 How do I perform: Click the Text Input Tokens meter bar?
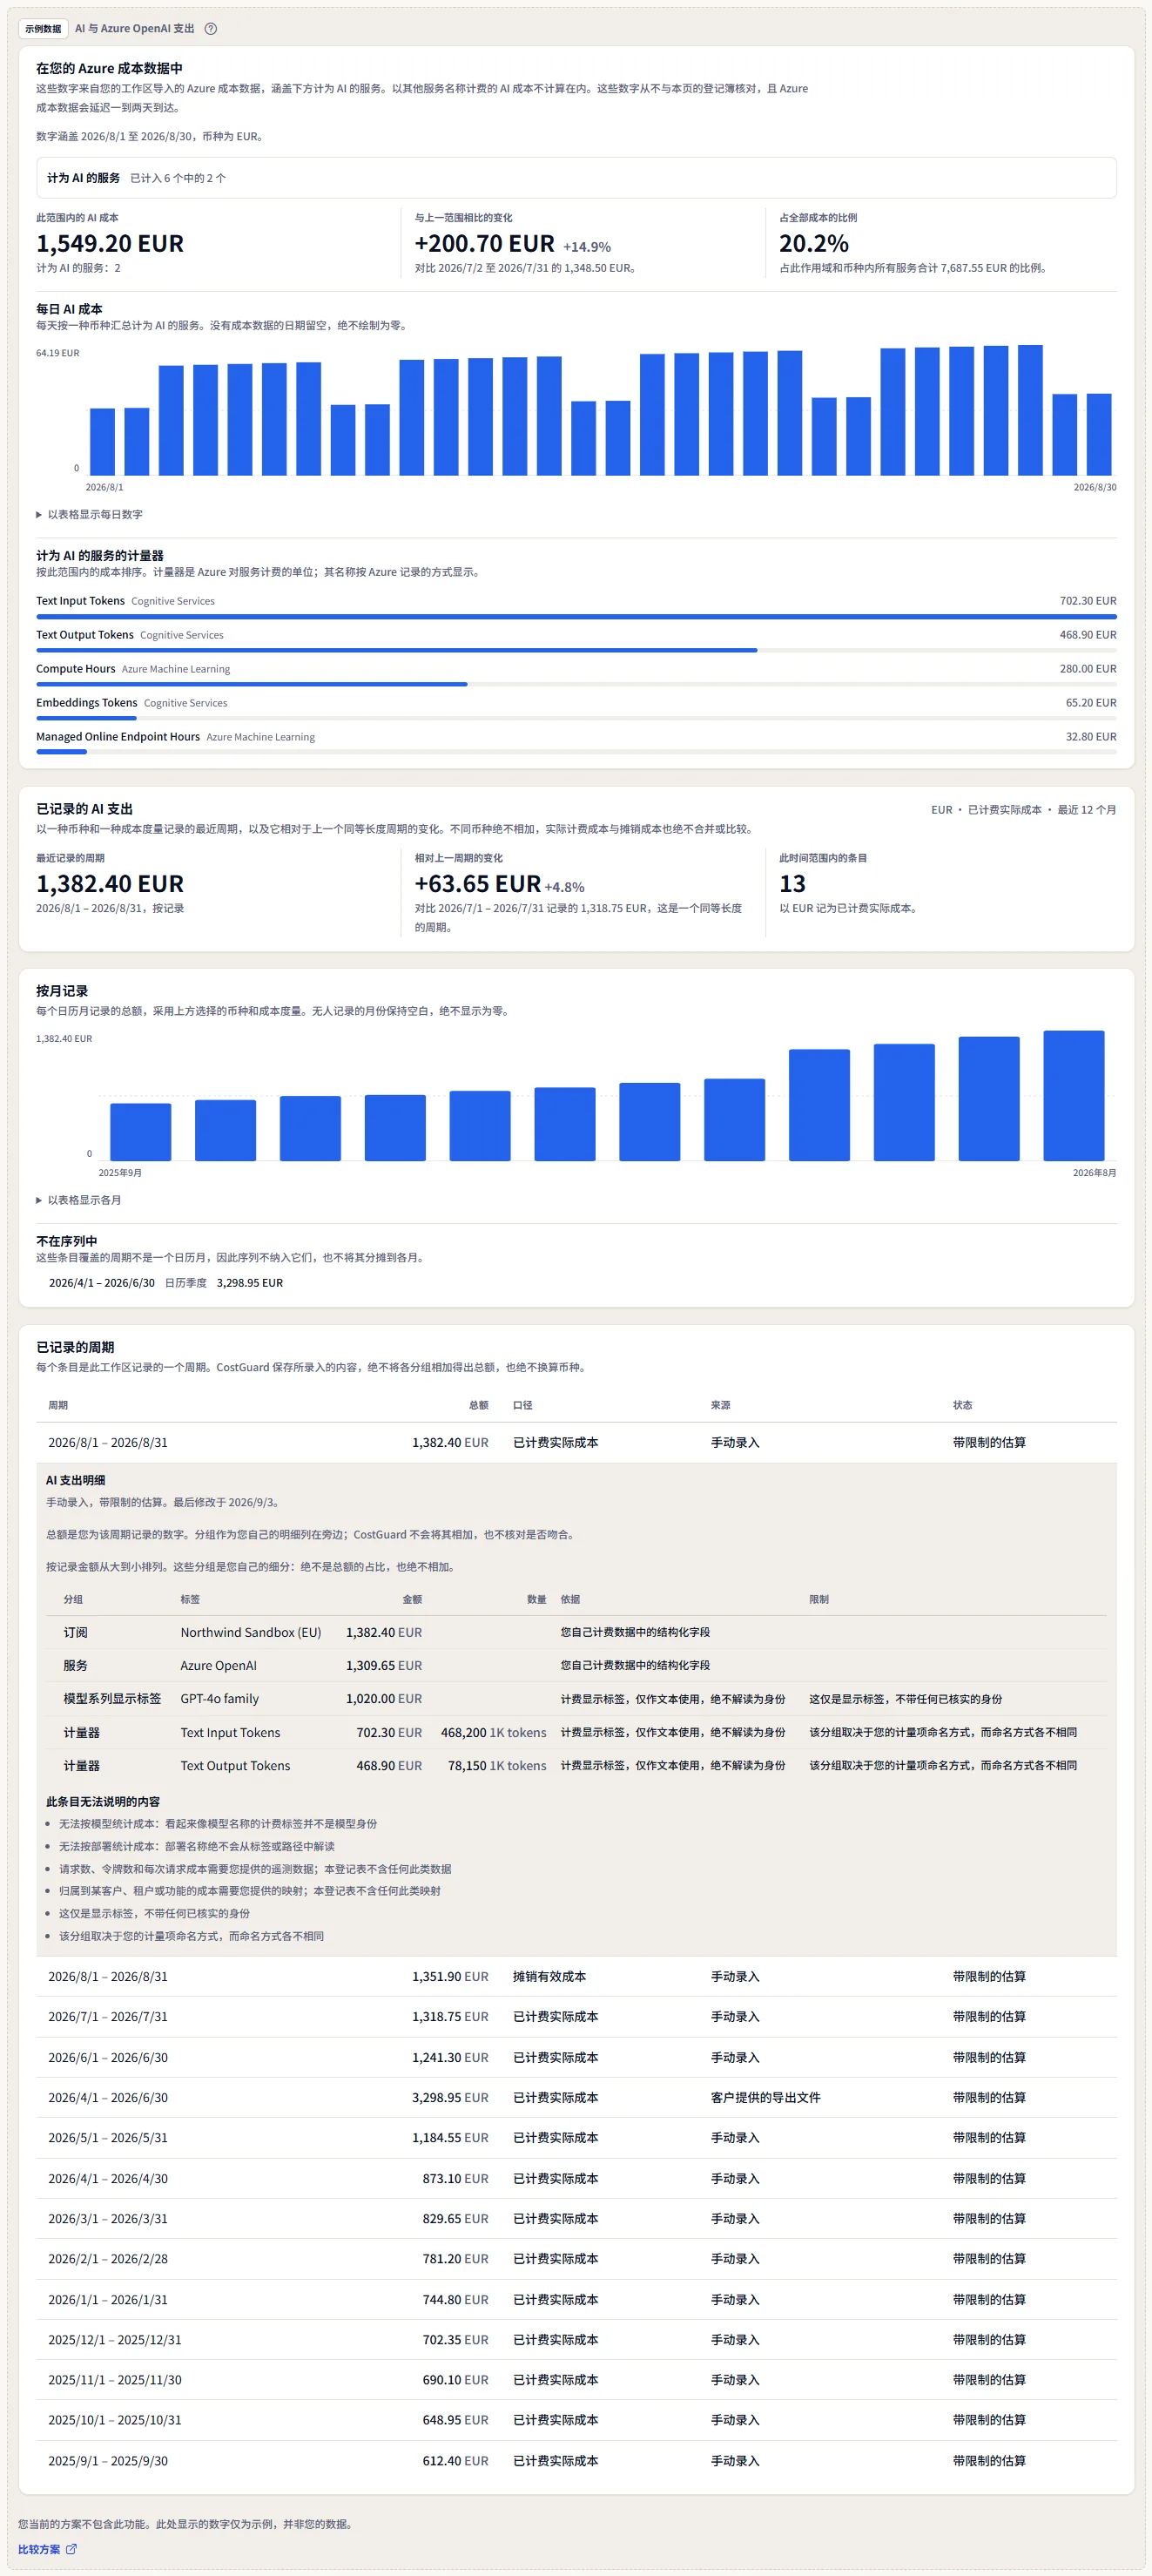pyautogui.click(x=576, y=617)
